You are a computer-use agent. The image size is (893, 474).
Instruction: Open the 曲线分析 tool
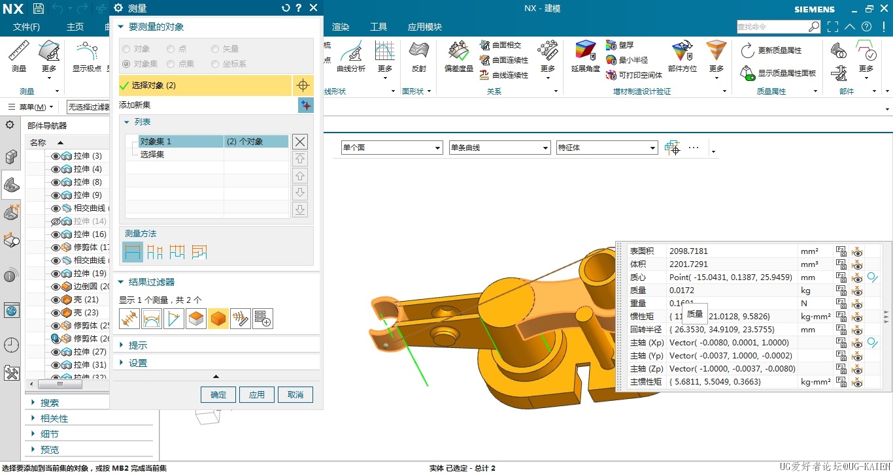[x=351, y=55]
